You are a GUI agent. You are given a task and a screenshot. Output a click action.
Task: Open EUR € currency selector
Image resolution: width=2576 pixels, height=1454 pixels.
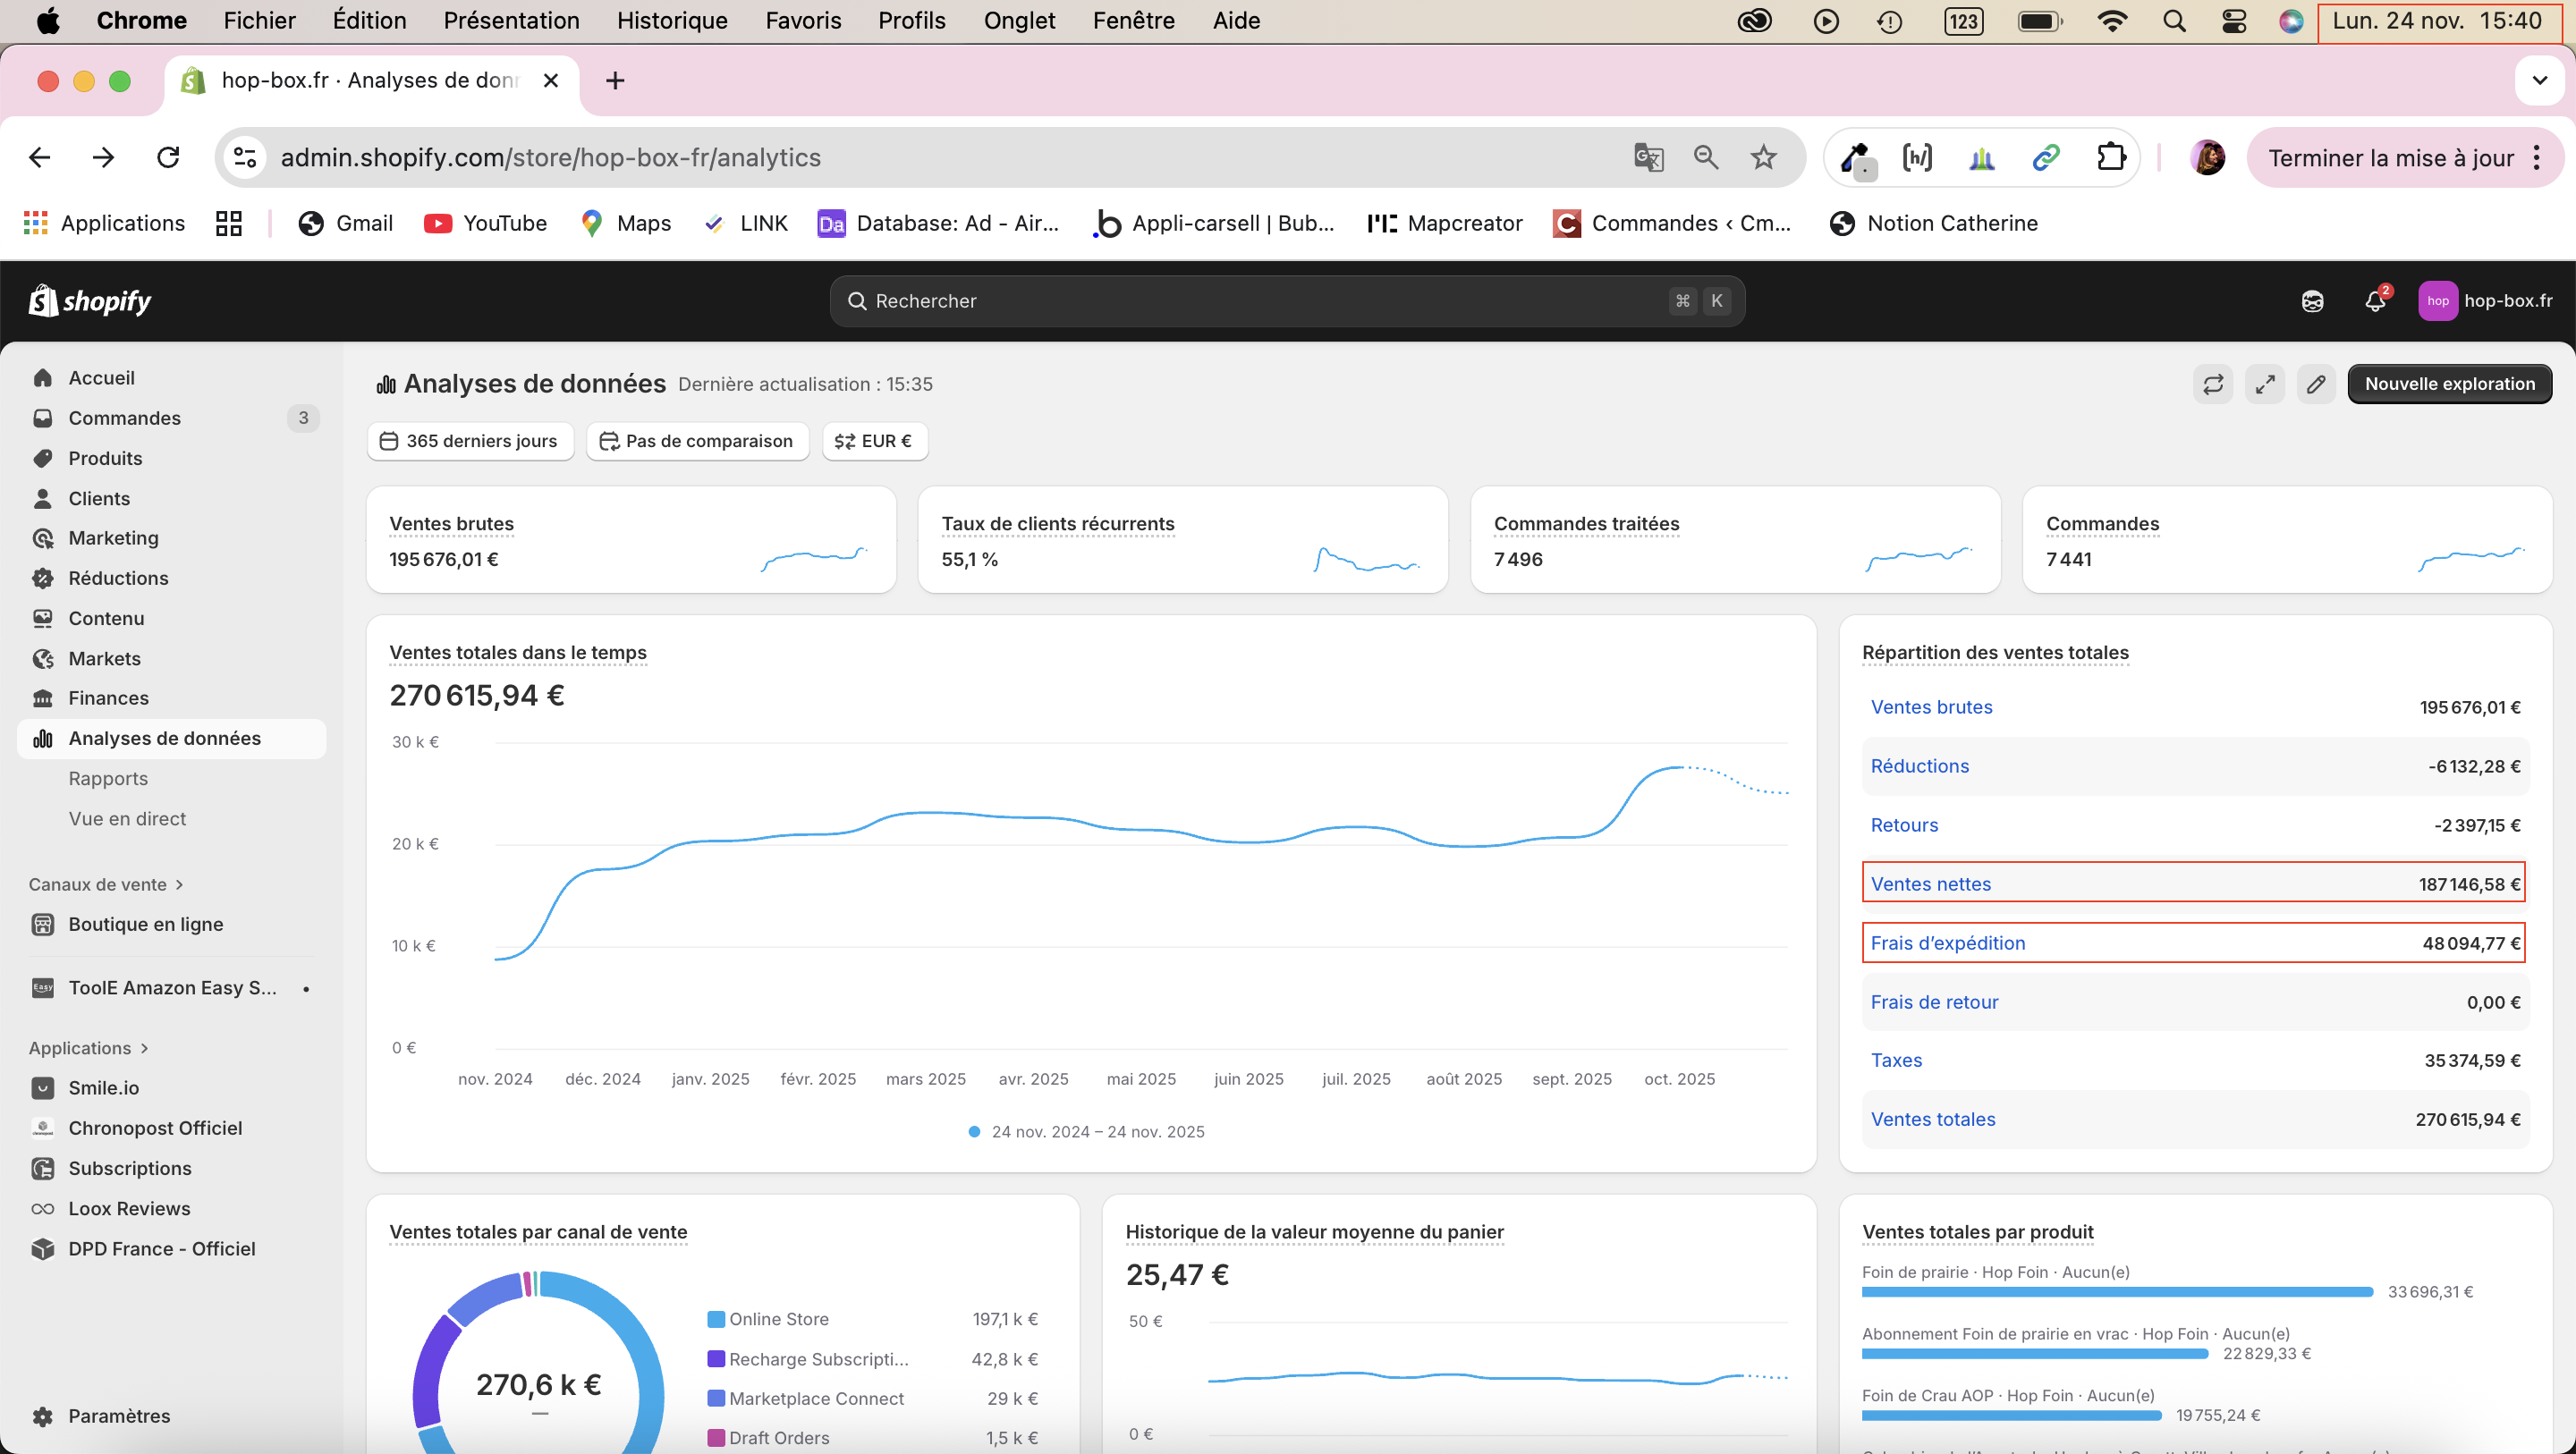[874, 441]
